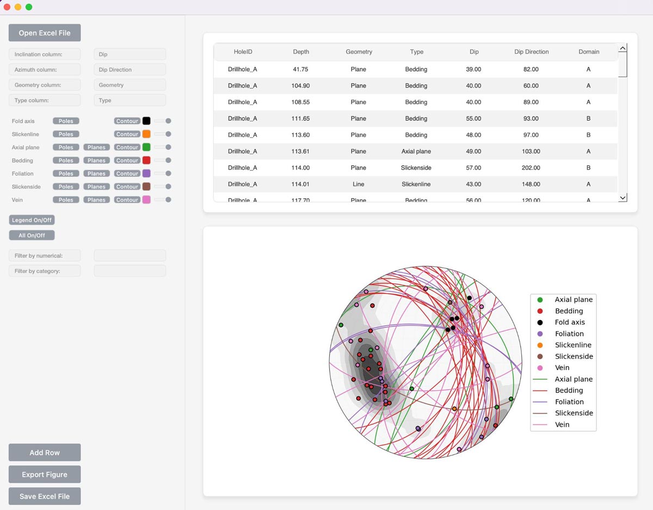Image resolution: width=653 pixels, height=510 pixels.
Task: Change the Bedding red color swatch
Action: click(146, 160)
